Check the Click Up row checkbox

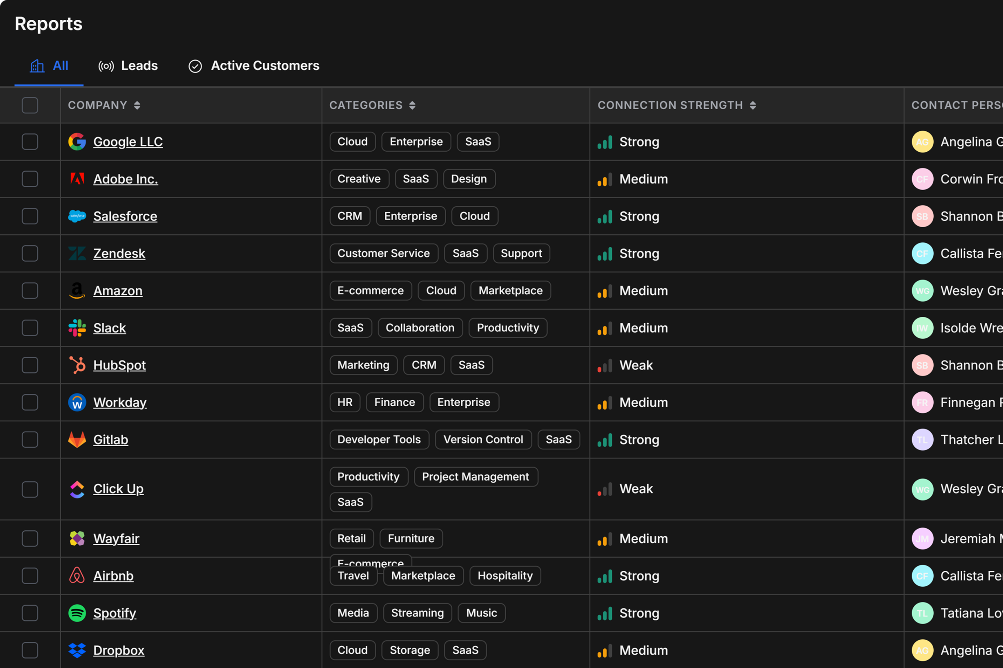click(30, 489)
